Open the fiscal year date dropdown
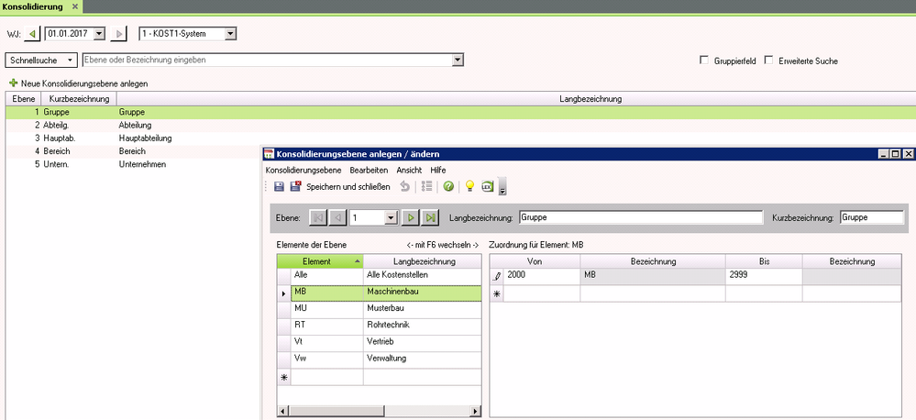This screenshot has width=916, height=420. 99,34
